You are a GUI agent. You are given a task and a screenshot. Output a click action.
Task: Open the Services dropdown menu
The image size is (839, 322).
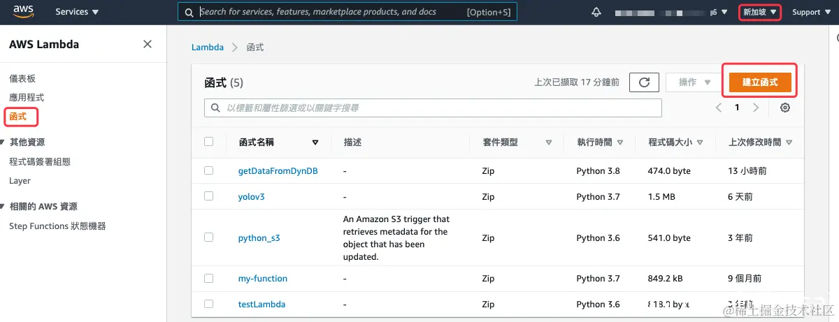pos(77,12)
